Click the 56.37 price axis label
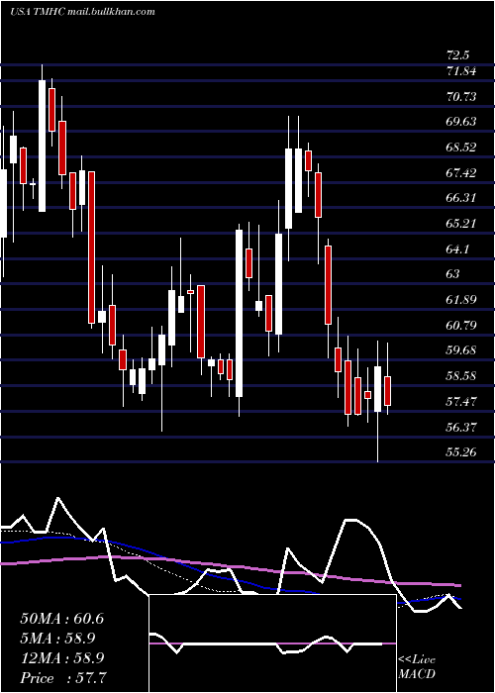The width and height of the screenshot is (495, 693). click(x=462, y=427)
